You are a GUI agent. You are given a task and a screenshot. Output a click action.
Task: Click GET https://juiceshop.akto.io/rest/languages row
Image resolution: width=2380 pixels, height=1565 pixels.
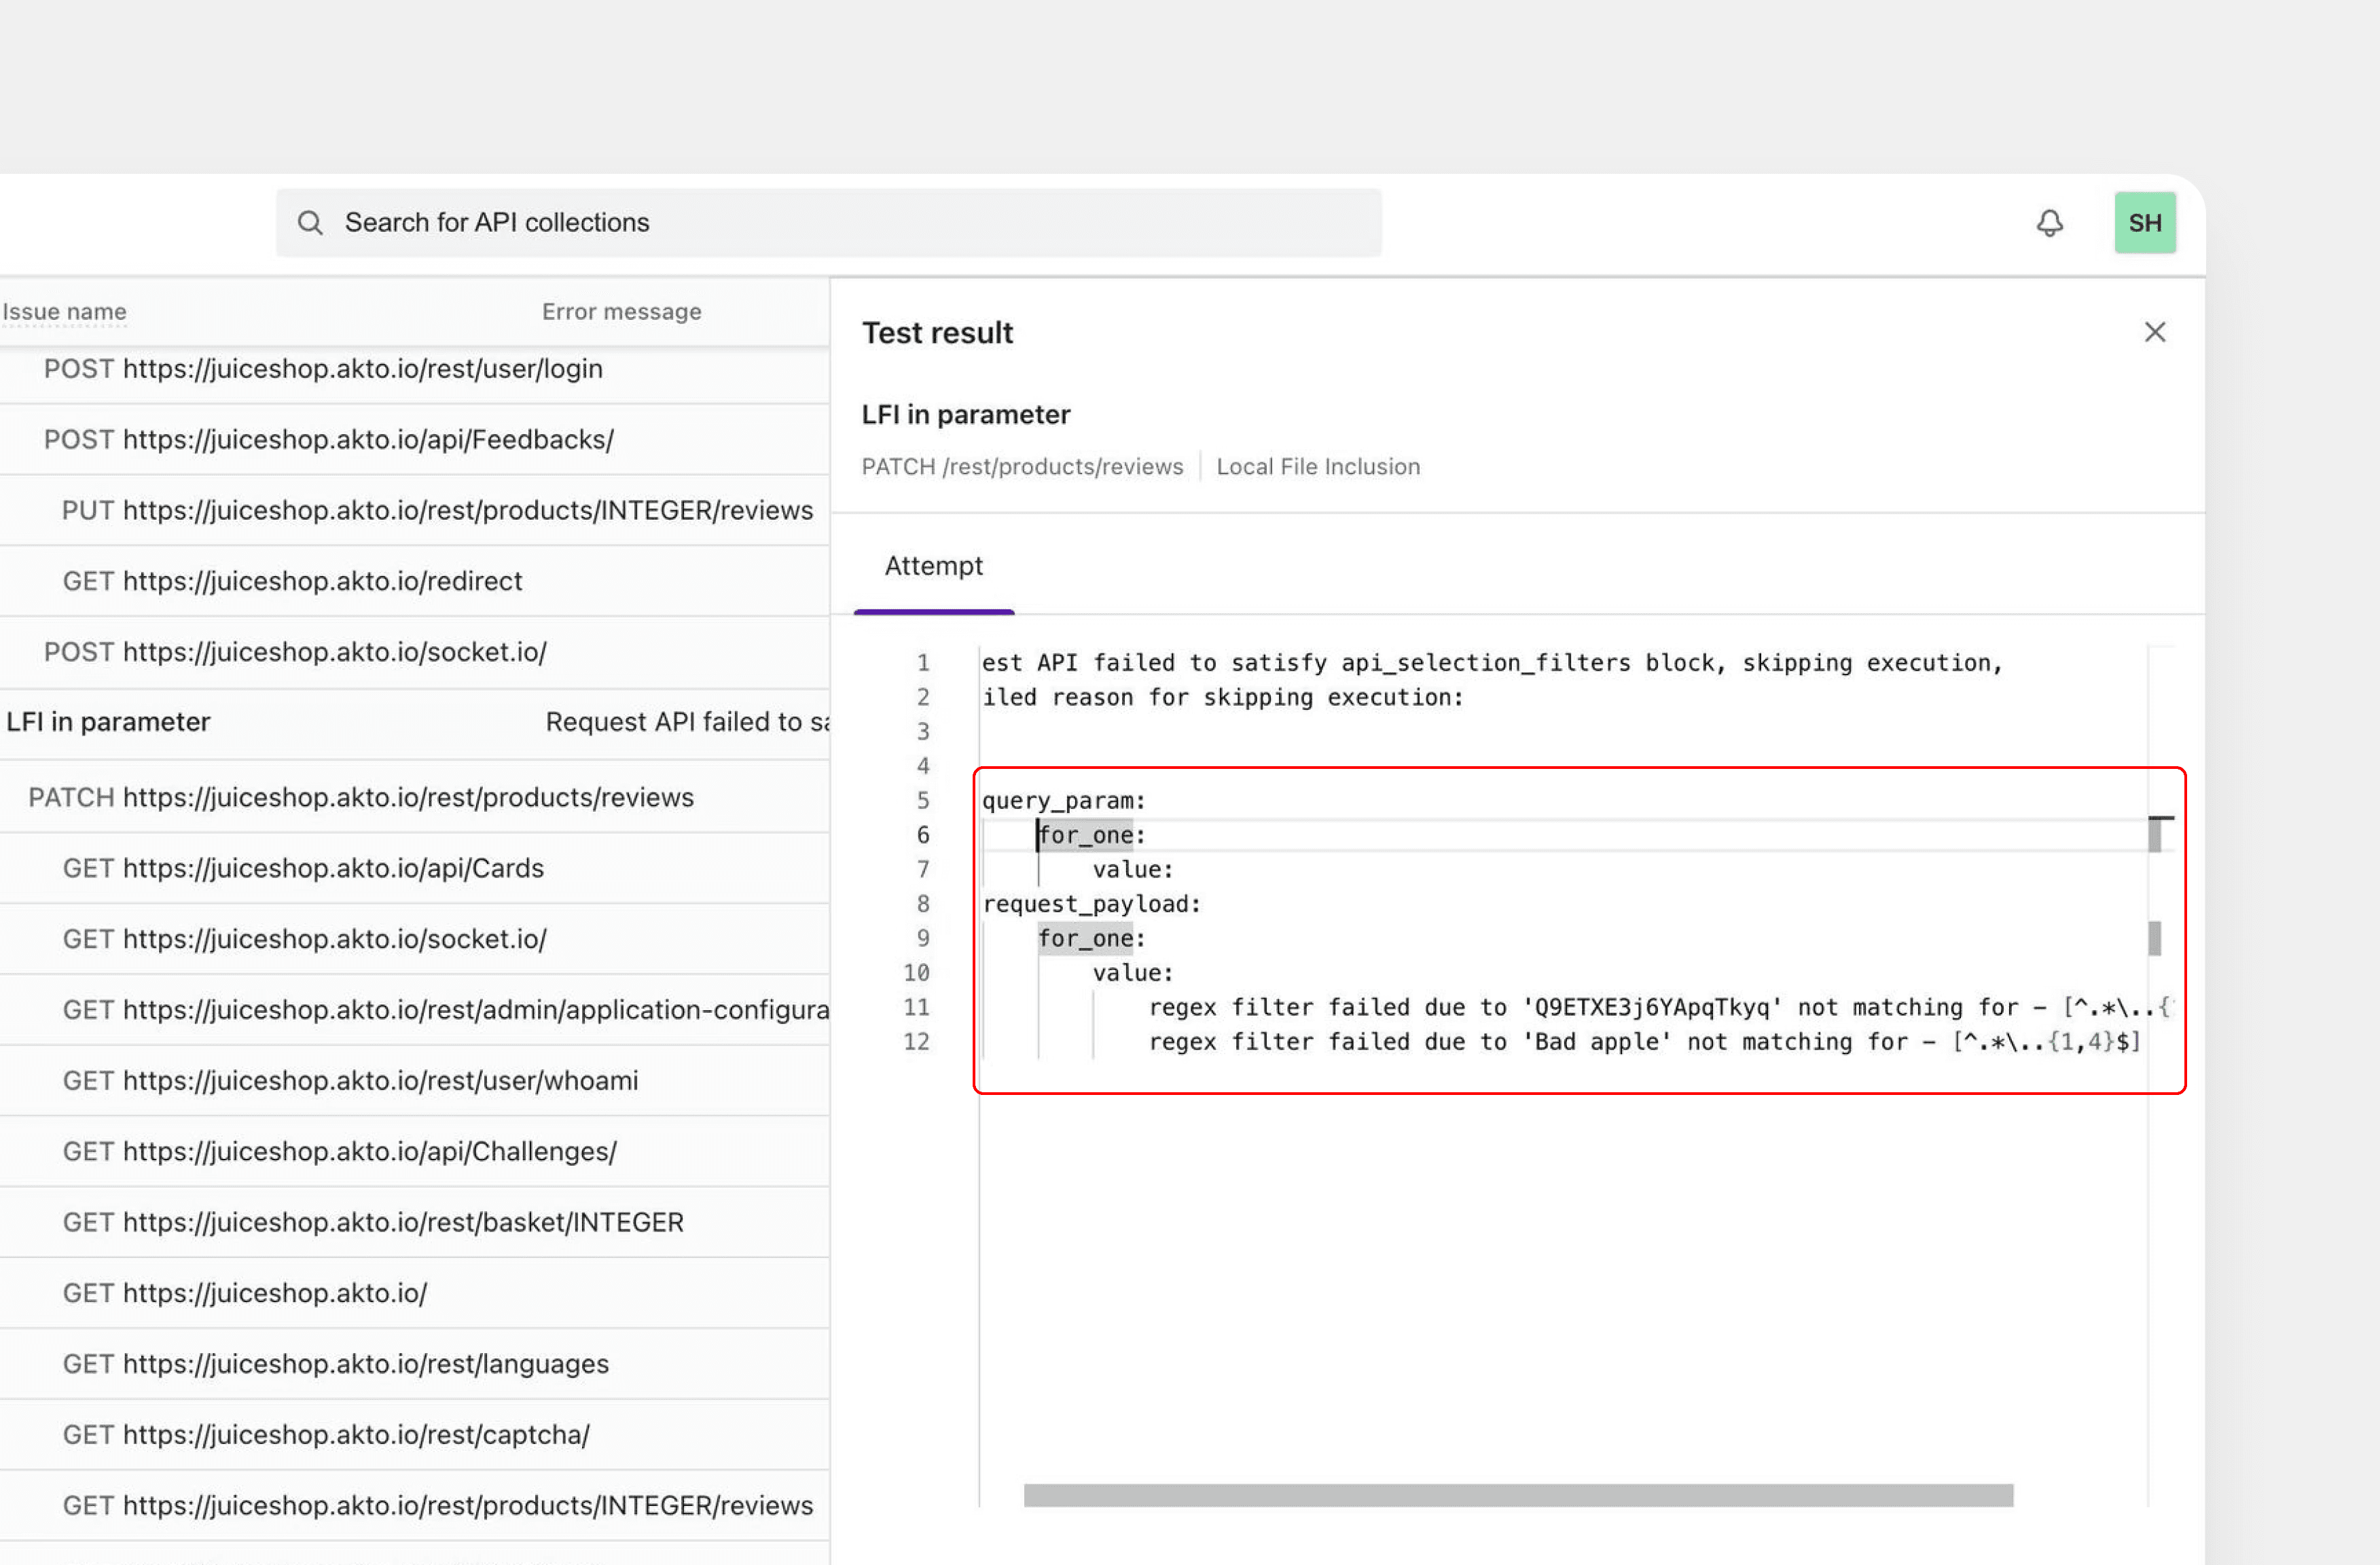(x=335, y=1363)
